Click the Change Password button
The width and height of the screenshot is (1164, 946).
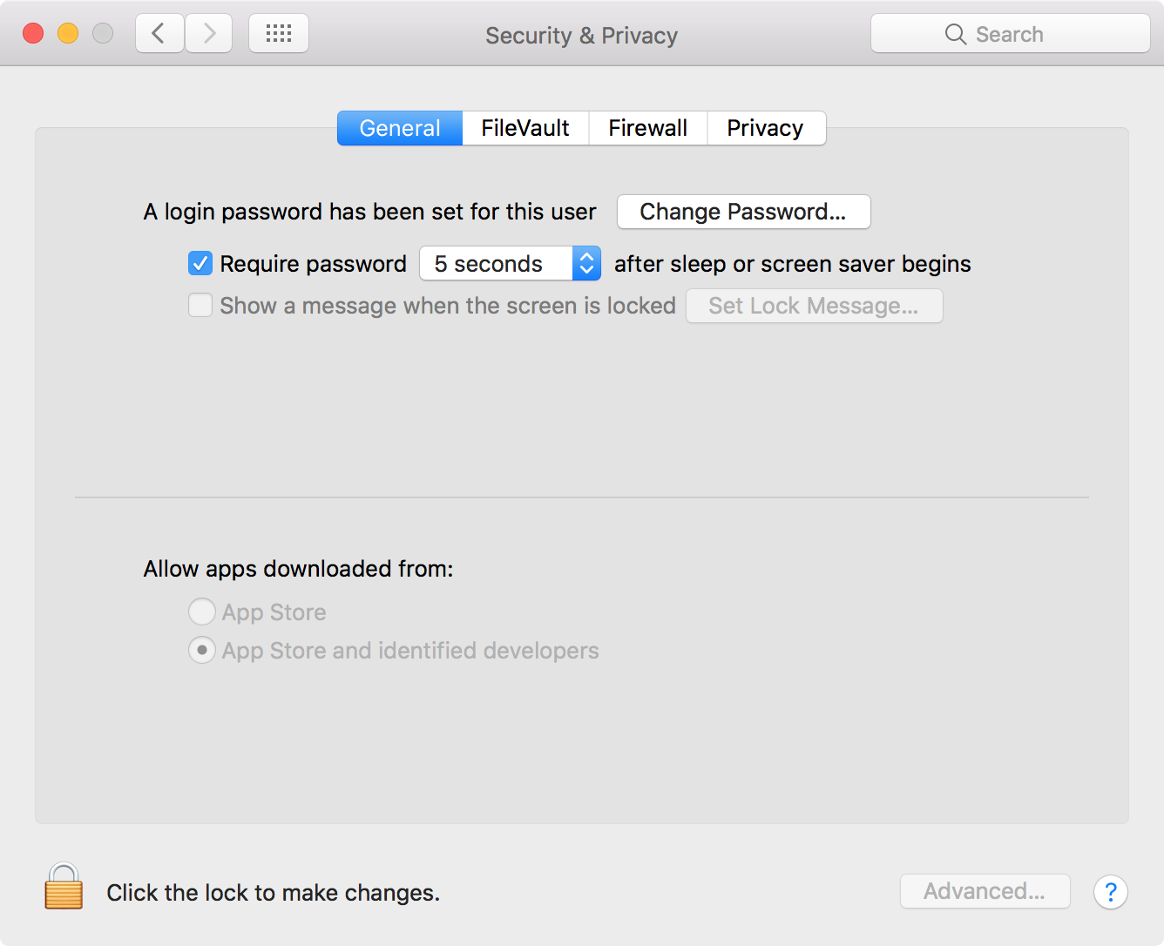tap(744, 212)
